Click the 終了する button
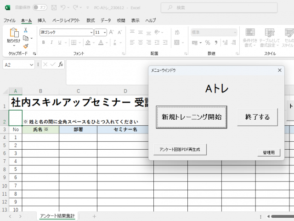 coord(257,117)
